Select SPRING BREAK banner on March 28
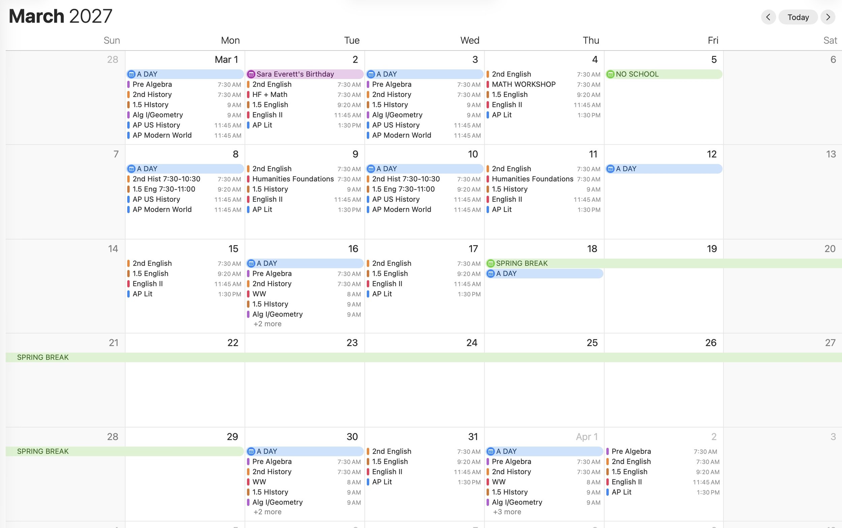The height and width of the screenshot is (528, 842). point(125,451)
